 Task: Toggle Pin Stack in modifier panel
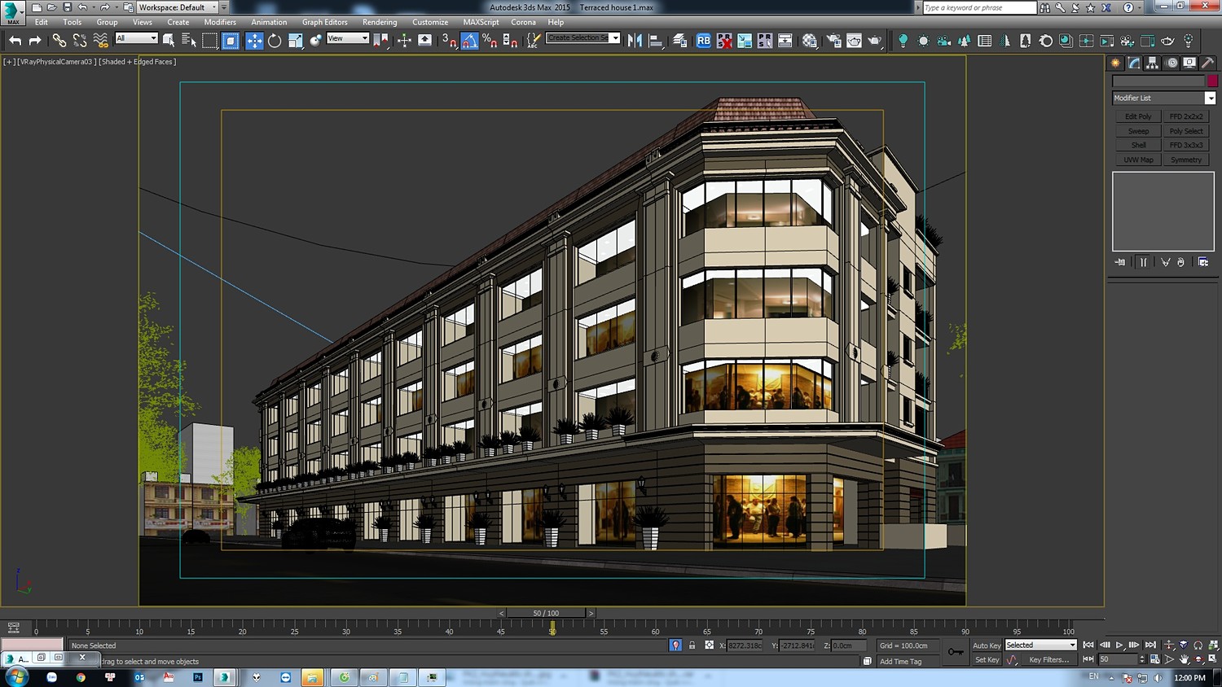(1120, 262)
